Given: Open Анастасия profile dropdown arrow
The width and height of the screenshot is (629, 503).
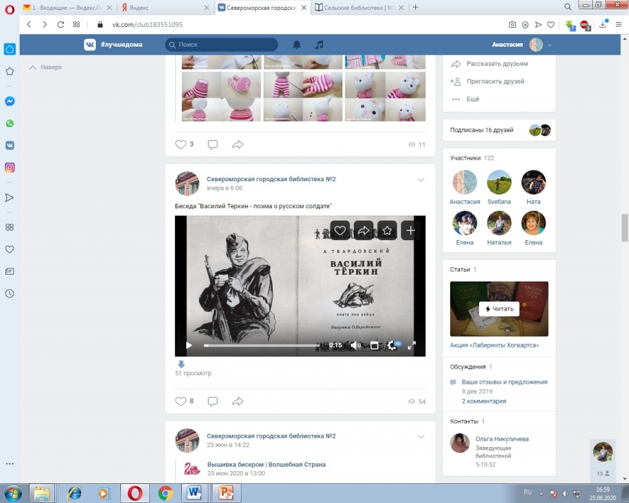Looking at the screenshot, I should [550, 45].
